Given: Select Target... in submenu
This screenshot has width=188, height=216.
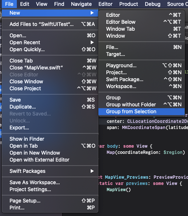Looking at the screenshot, I should coord(142,54).
